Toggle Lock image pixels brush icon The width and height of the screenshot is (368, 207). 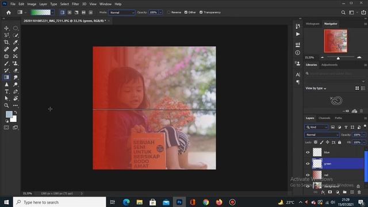click(x=321, y=142)
